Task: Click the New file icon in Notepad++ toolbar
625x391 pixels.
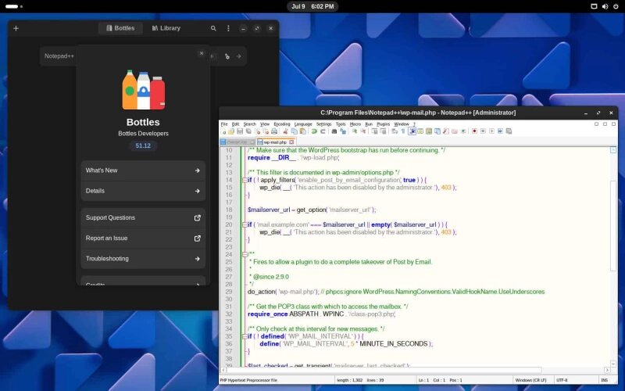Action: [x=224, y=131]
